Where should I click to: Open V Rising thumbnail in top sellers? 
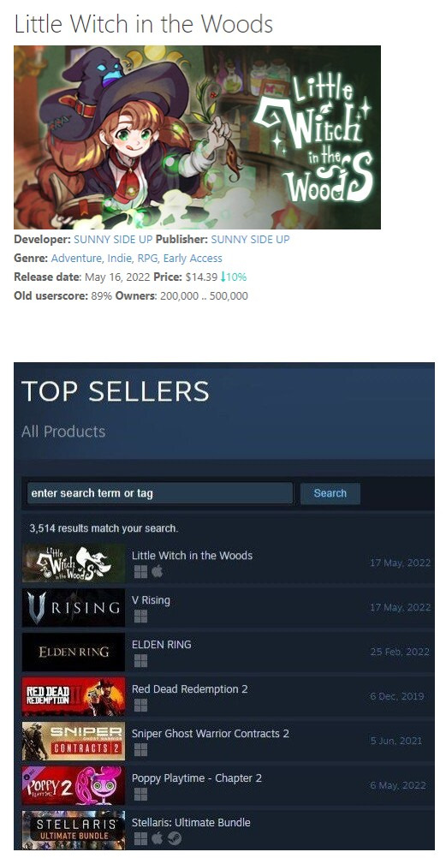[74, 607]
